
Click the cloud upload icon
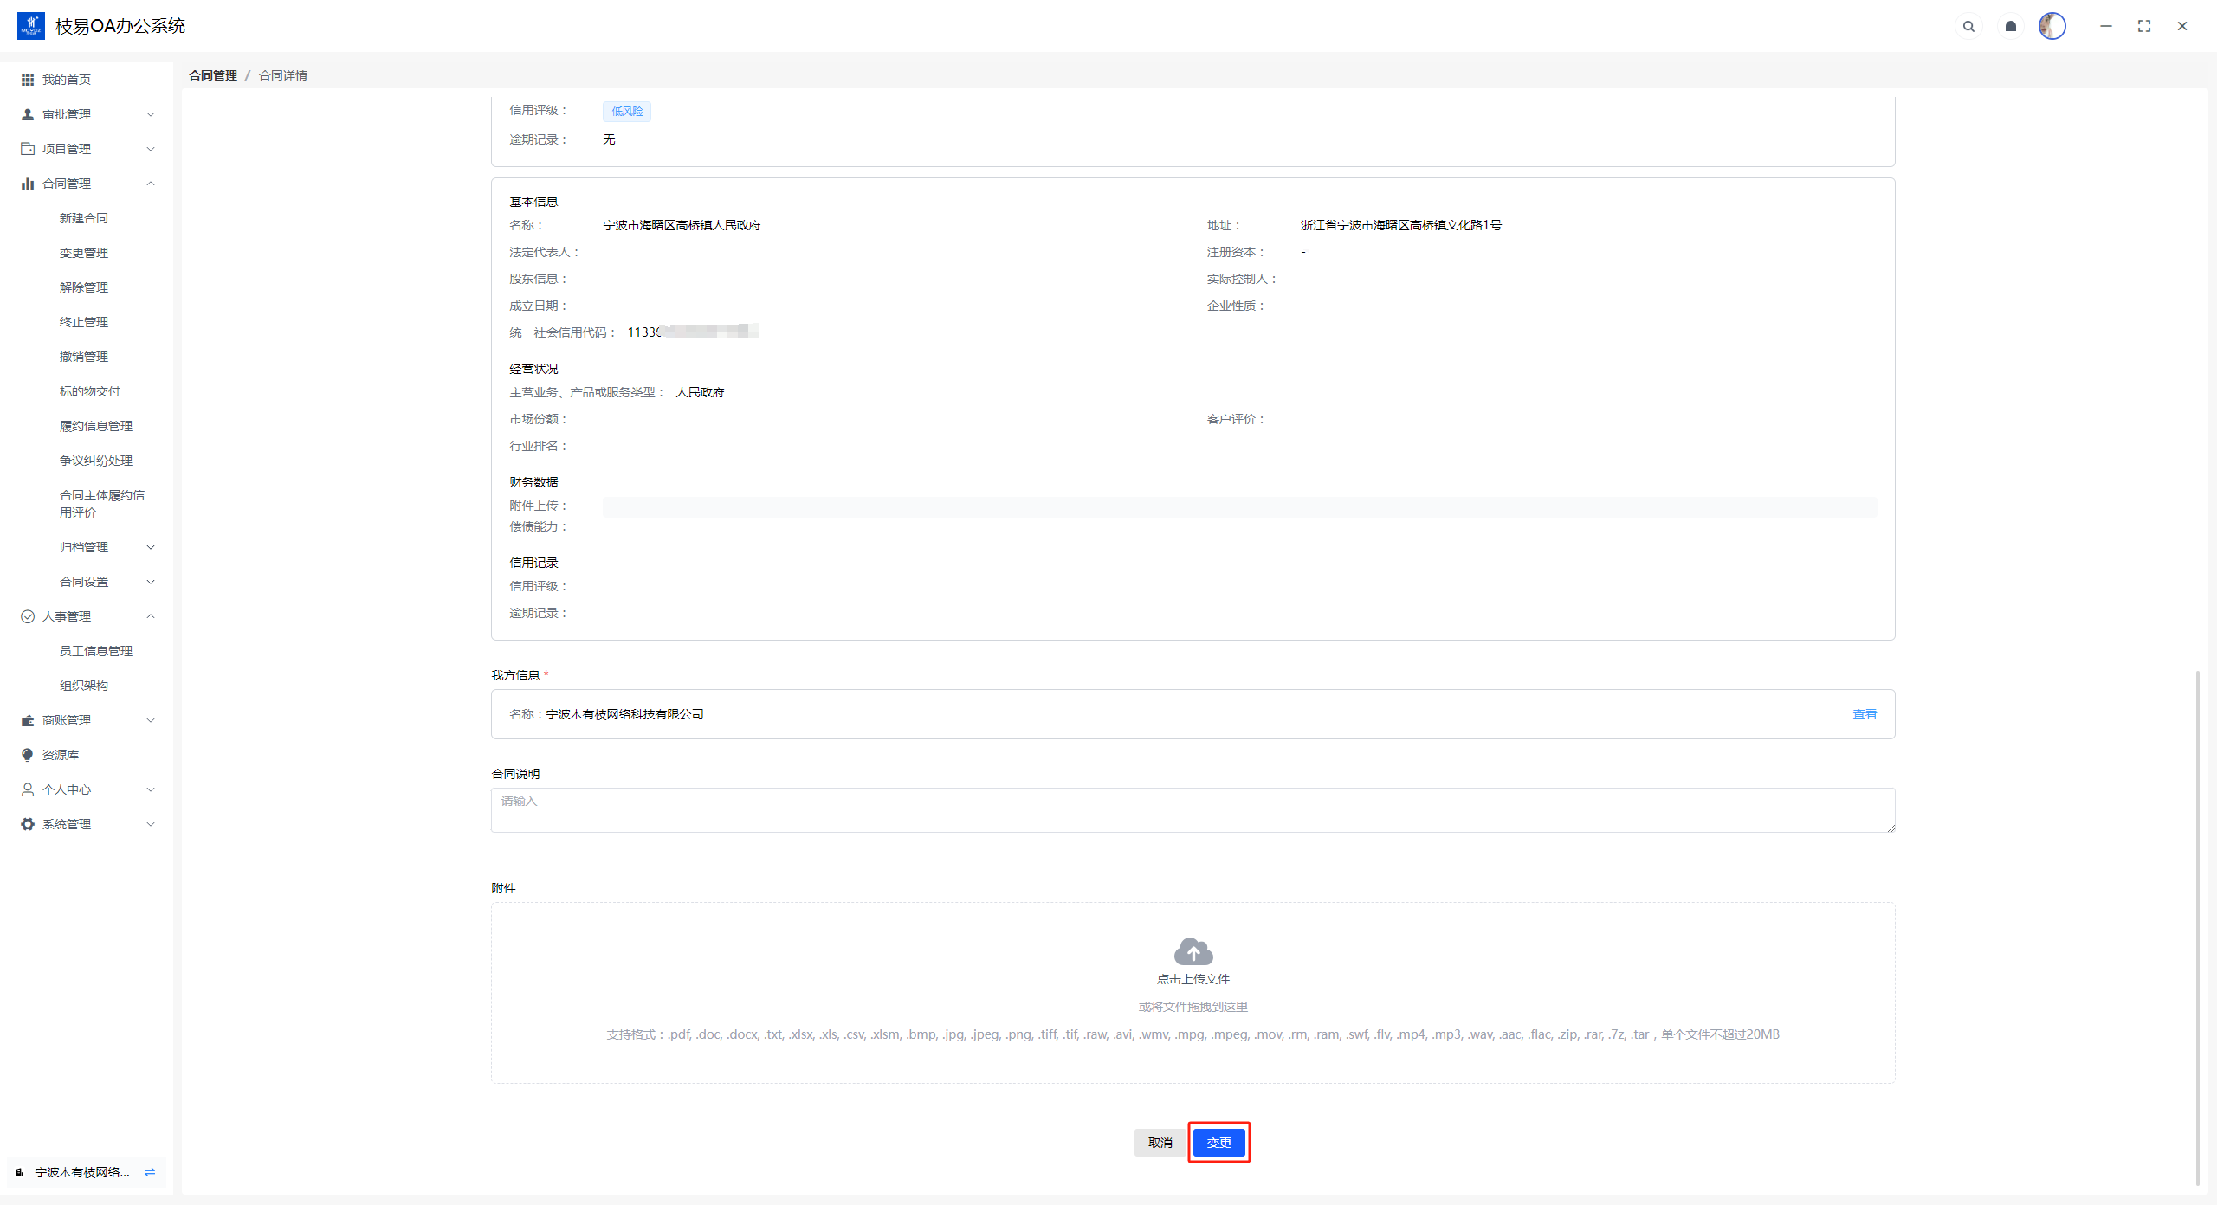point(1193,951)
